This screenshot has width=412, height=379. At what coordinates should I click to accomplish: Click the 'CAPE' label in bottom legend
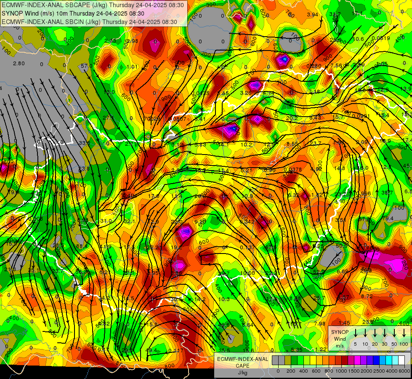(x=242, y=366)
